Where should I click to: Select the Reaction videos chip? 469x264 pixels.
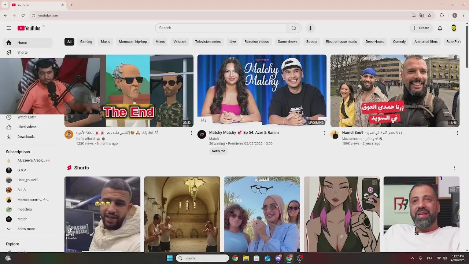click(256, 42)
